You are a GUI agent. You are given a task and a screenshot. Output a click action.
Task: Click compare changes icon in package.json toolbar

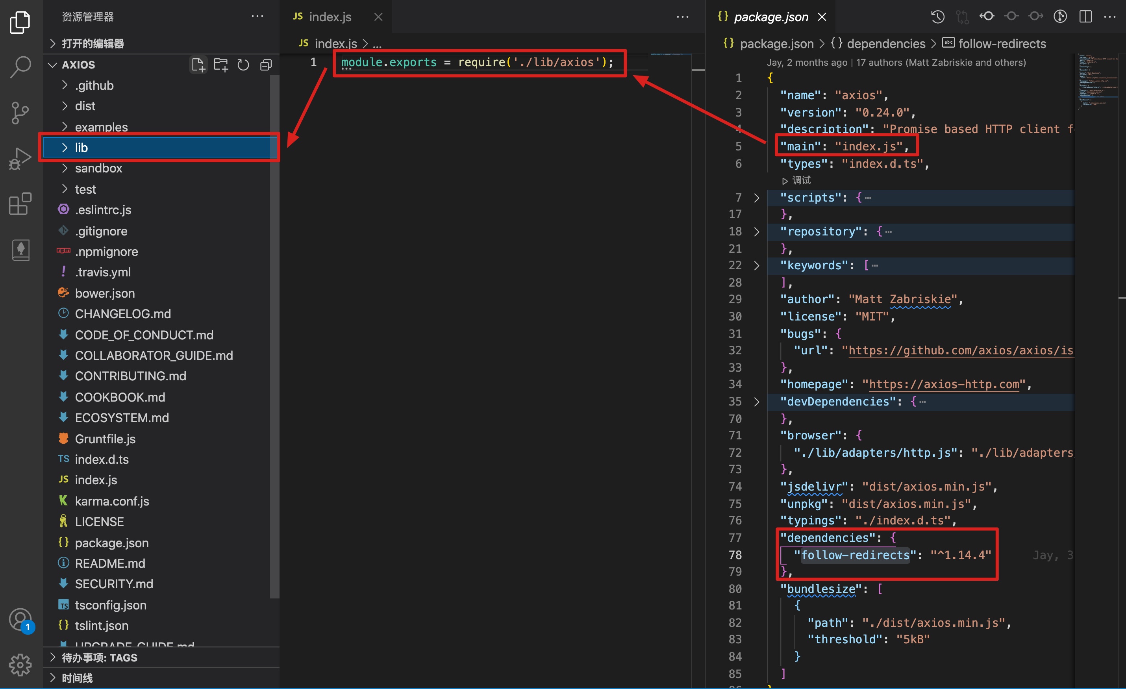(x=962, y=17)
